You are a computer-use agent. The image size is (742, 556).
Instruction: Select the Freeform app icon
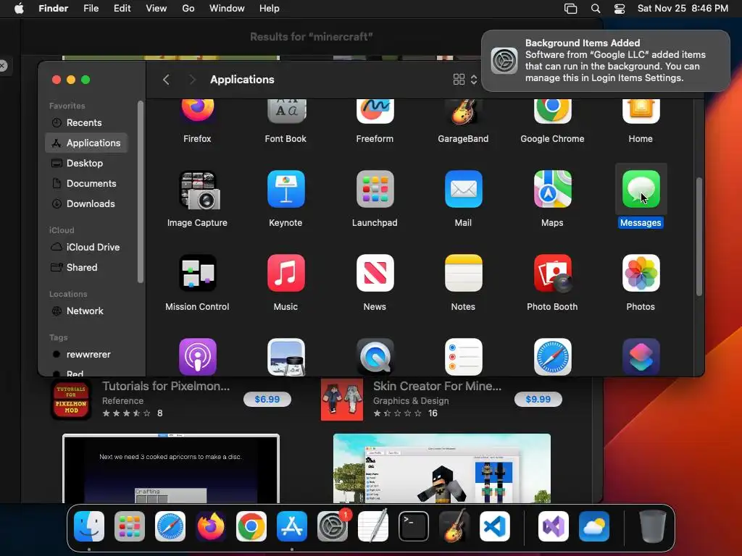pos(375,111)
